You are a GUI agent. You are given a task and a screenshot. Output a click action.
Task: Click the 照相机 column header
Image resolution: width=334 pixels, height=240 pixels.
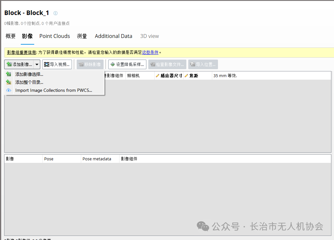(x=140, y=76)
